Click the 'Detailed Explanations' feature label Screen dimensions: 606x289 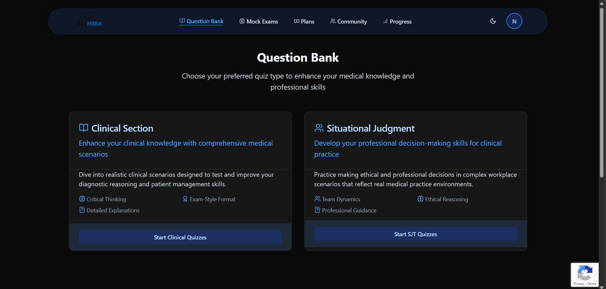coord(113,210)
